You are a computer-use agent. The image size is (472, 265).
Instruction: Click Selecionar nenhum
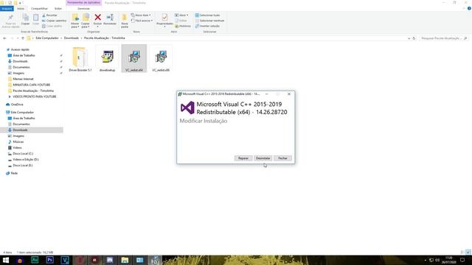[x=209, y=21]
